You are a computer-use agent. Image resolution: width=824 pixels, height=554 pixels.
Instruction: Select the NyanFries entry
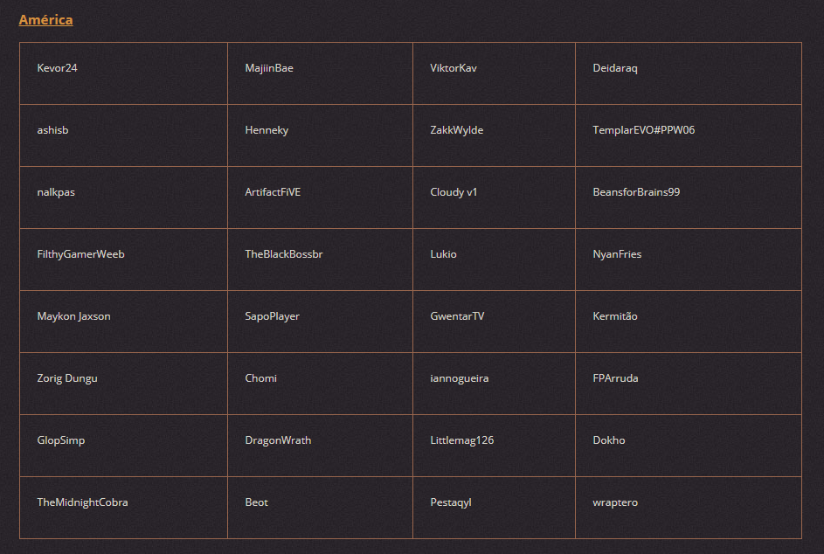(x=617, y=254)
